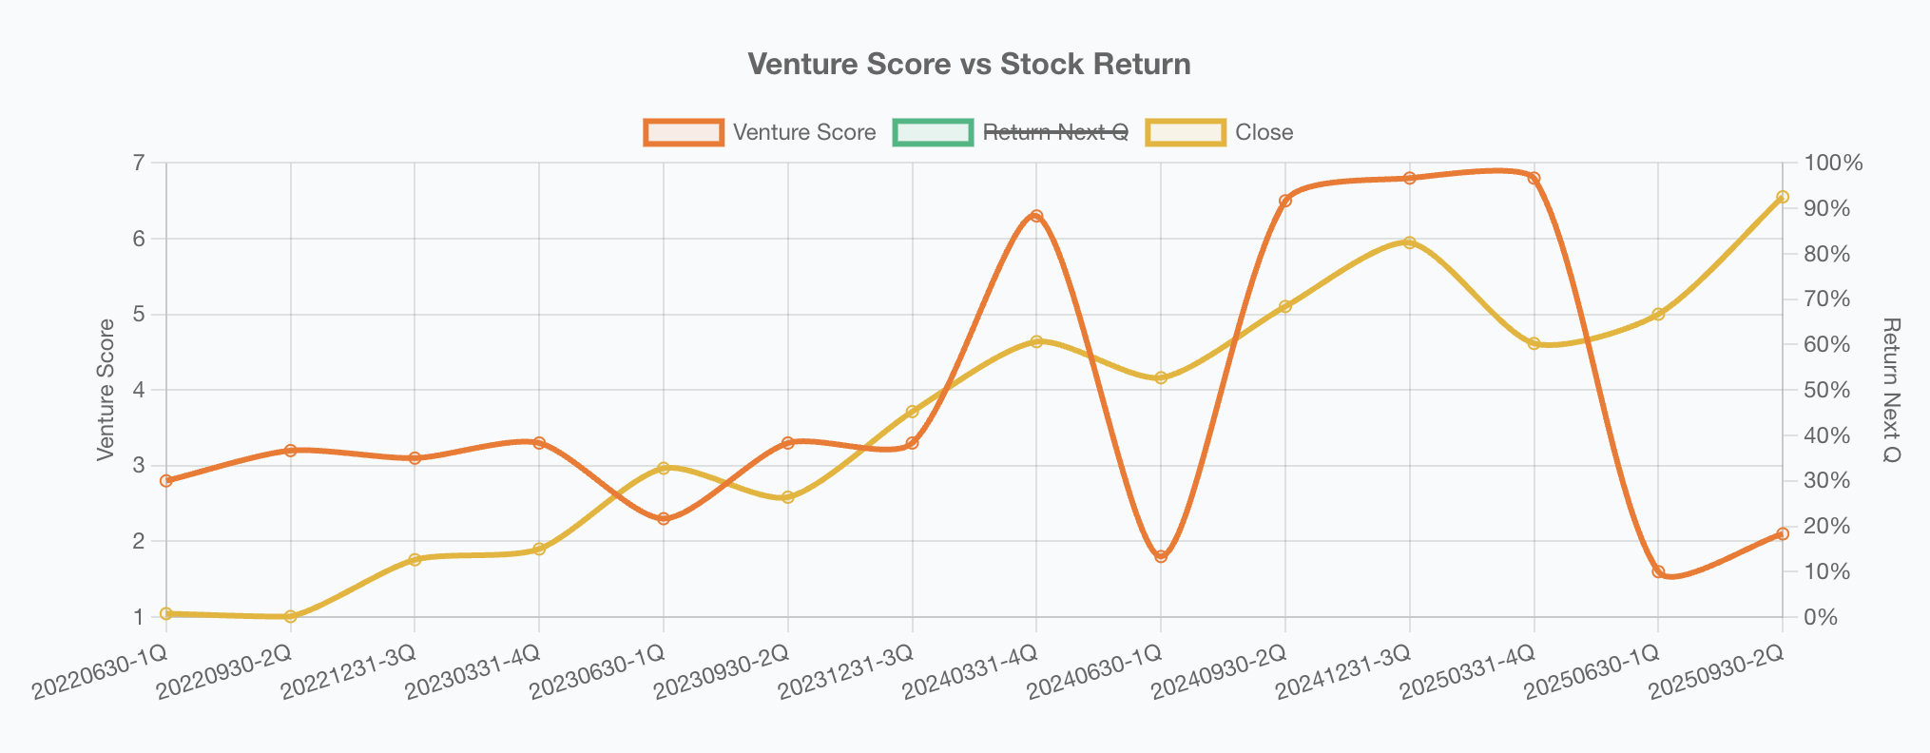Image resolution: width=1930 pixels, height=753 pixels.
Task: Click the Close point at 20241231-3Q
Action: pos(1410,242)
